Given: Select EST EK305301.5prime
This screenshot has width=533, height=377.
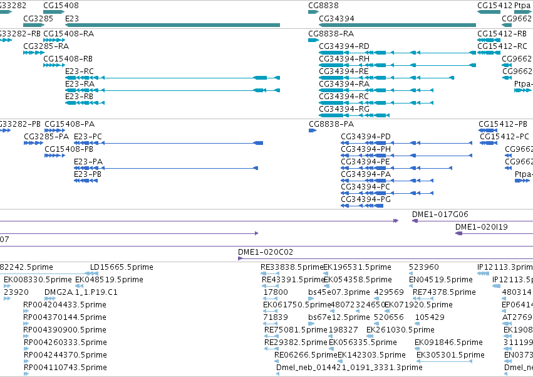Looking at the screenshot, I should pos(450,355).
